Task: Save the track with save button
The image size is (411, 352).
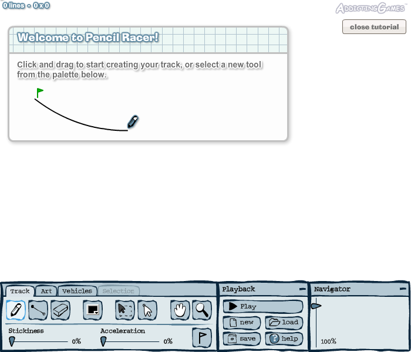Action: (242, 339)
